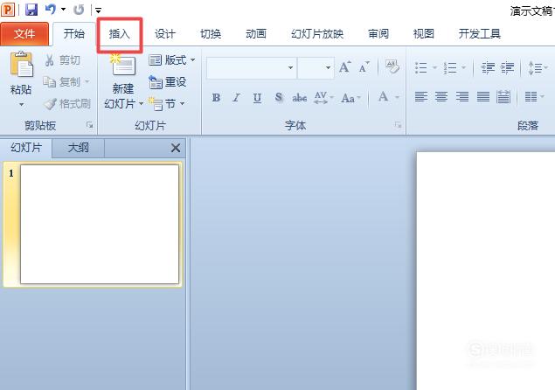This screenshot has height=390, width=555.
Task: Apply font color with A icon
Action: [384, 97]
